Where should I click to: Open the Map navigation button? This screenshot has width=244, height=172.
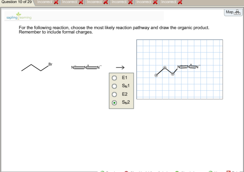[x=233, y=12]
